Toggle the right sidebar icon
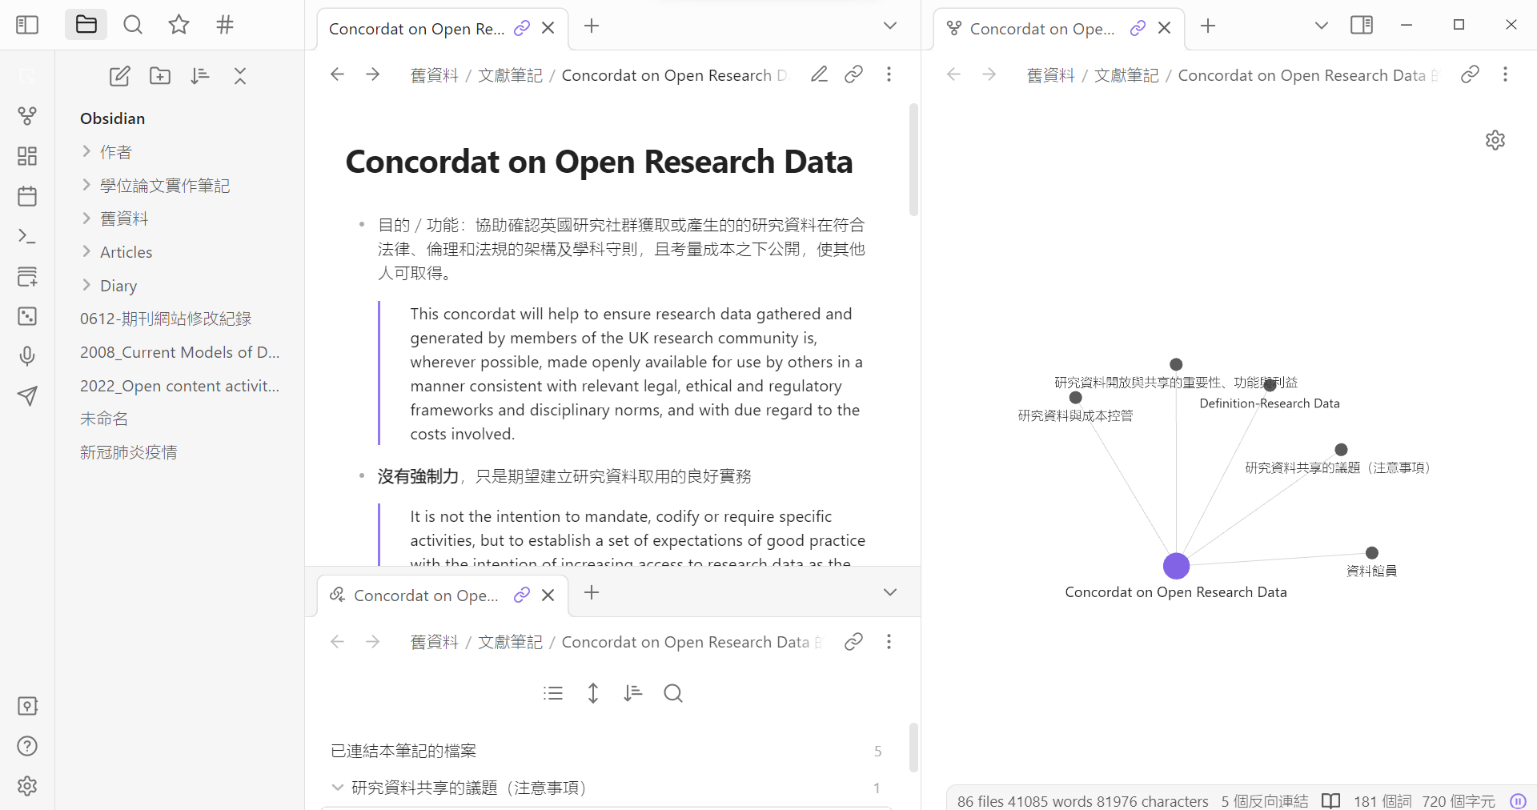This screenshot has height=810, width=1537. click(1362, 25)
